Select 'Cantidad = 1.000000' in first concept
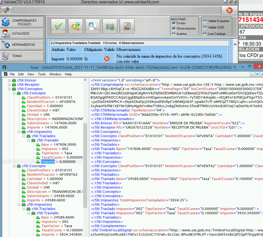This screenshot has height=237, width=263. 45,106
